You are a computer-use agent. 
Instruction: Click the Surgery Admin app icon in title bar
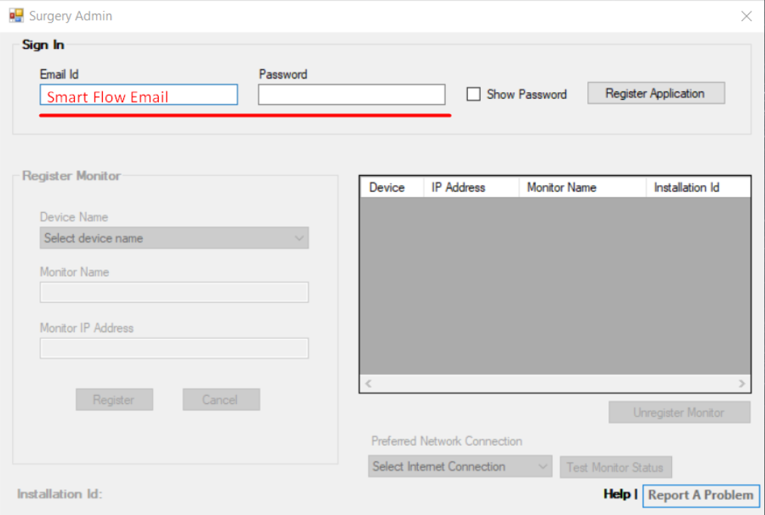16,16
